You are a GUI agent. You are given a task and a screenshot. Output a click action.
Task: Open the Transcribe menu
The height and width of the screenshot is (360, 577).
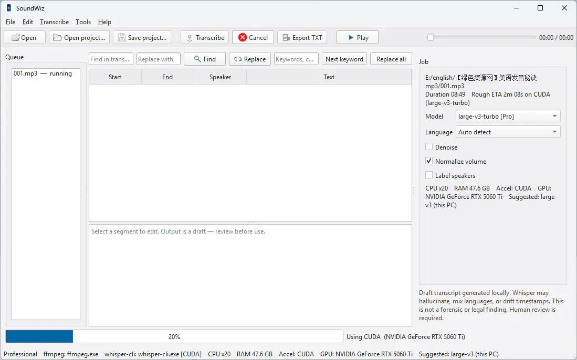pos(55,22)
